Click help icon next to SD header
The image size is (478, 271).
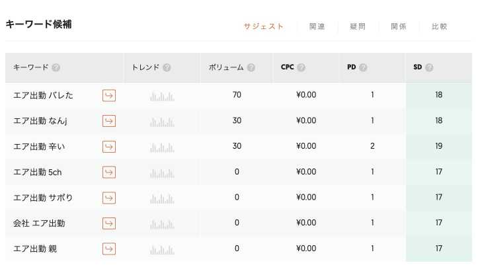pyautogui.click(x=429, y=67)
